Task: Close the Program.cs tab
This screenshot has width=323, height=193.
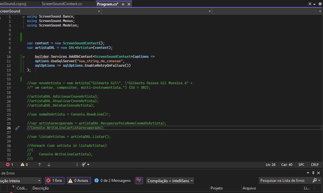Action: pos(129,4)
